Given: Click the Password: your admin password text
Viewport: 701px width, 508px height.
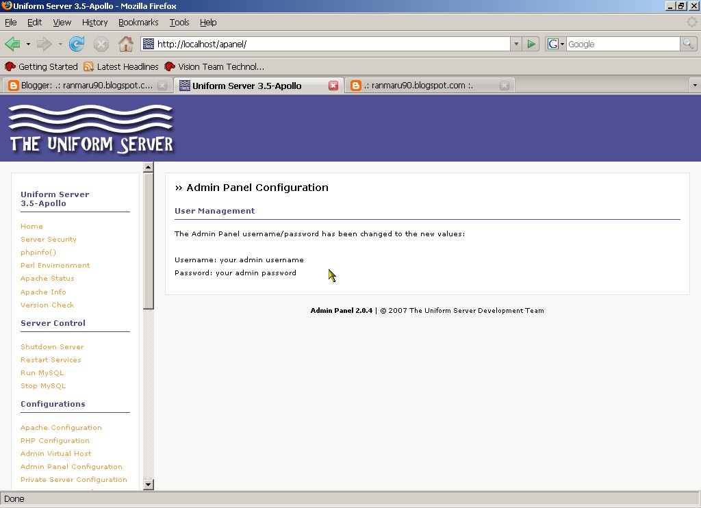Looking at the screenshot, I should [x=235, y=272].
